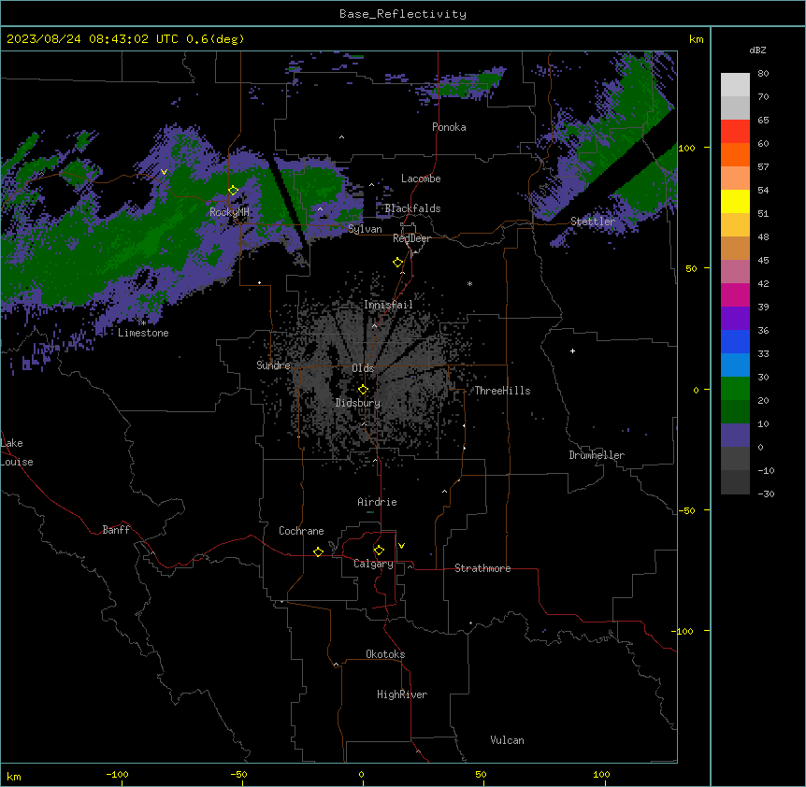Click the Olds town label
Image resolution: width=806 pixels, height=787 pixels.
(363, 368)
